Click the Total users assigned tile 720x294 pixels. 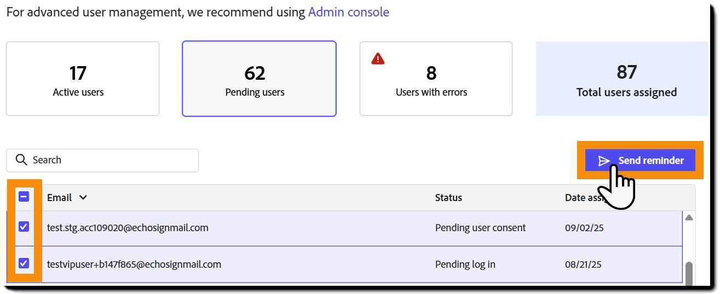click(x=621, y=79)
